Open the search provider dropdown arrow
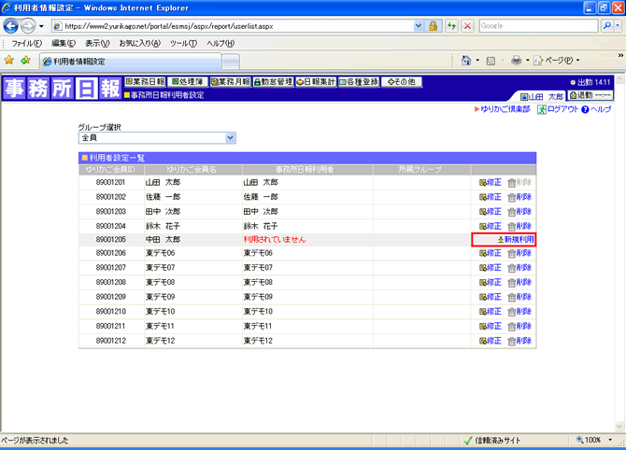The image size is (626, 450). coord(618,26)
